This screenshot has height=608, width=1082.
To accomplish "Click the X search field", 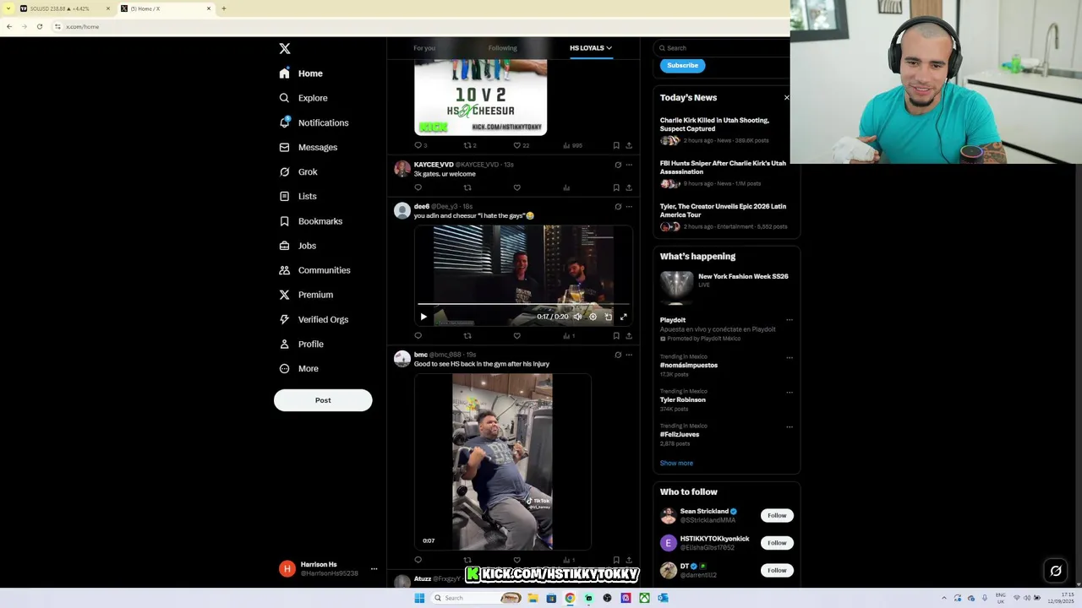I will 723,48.
